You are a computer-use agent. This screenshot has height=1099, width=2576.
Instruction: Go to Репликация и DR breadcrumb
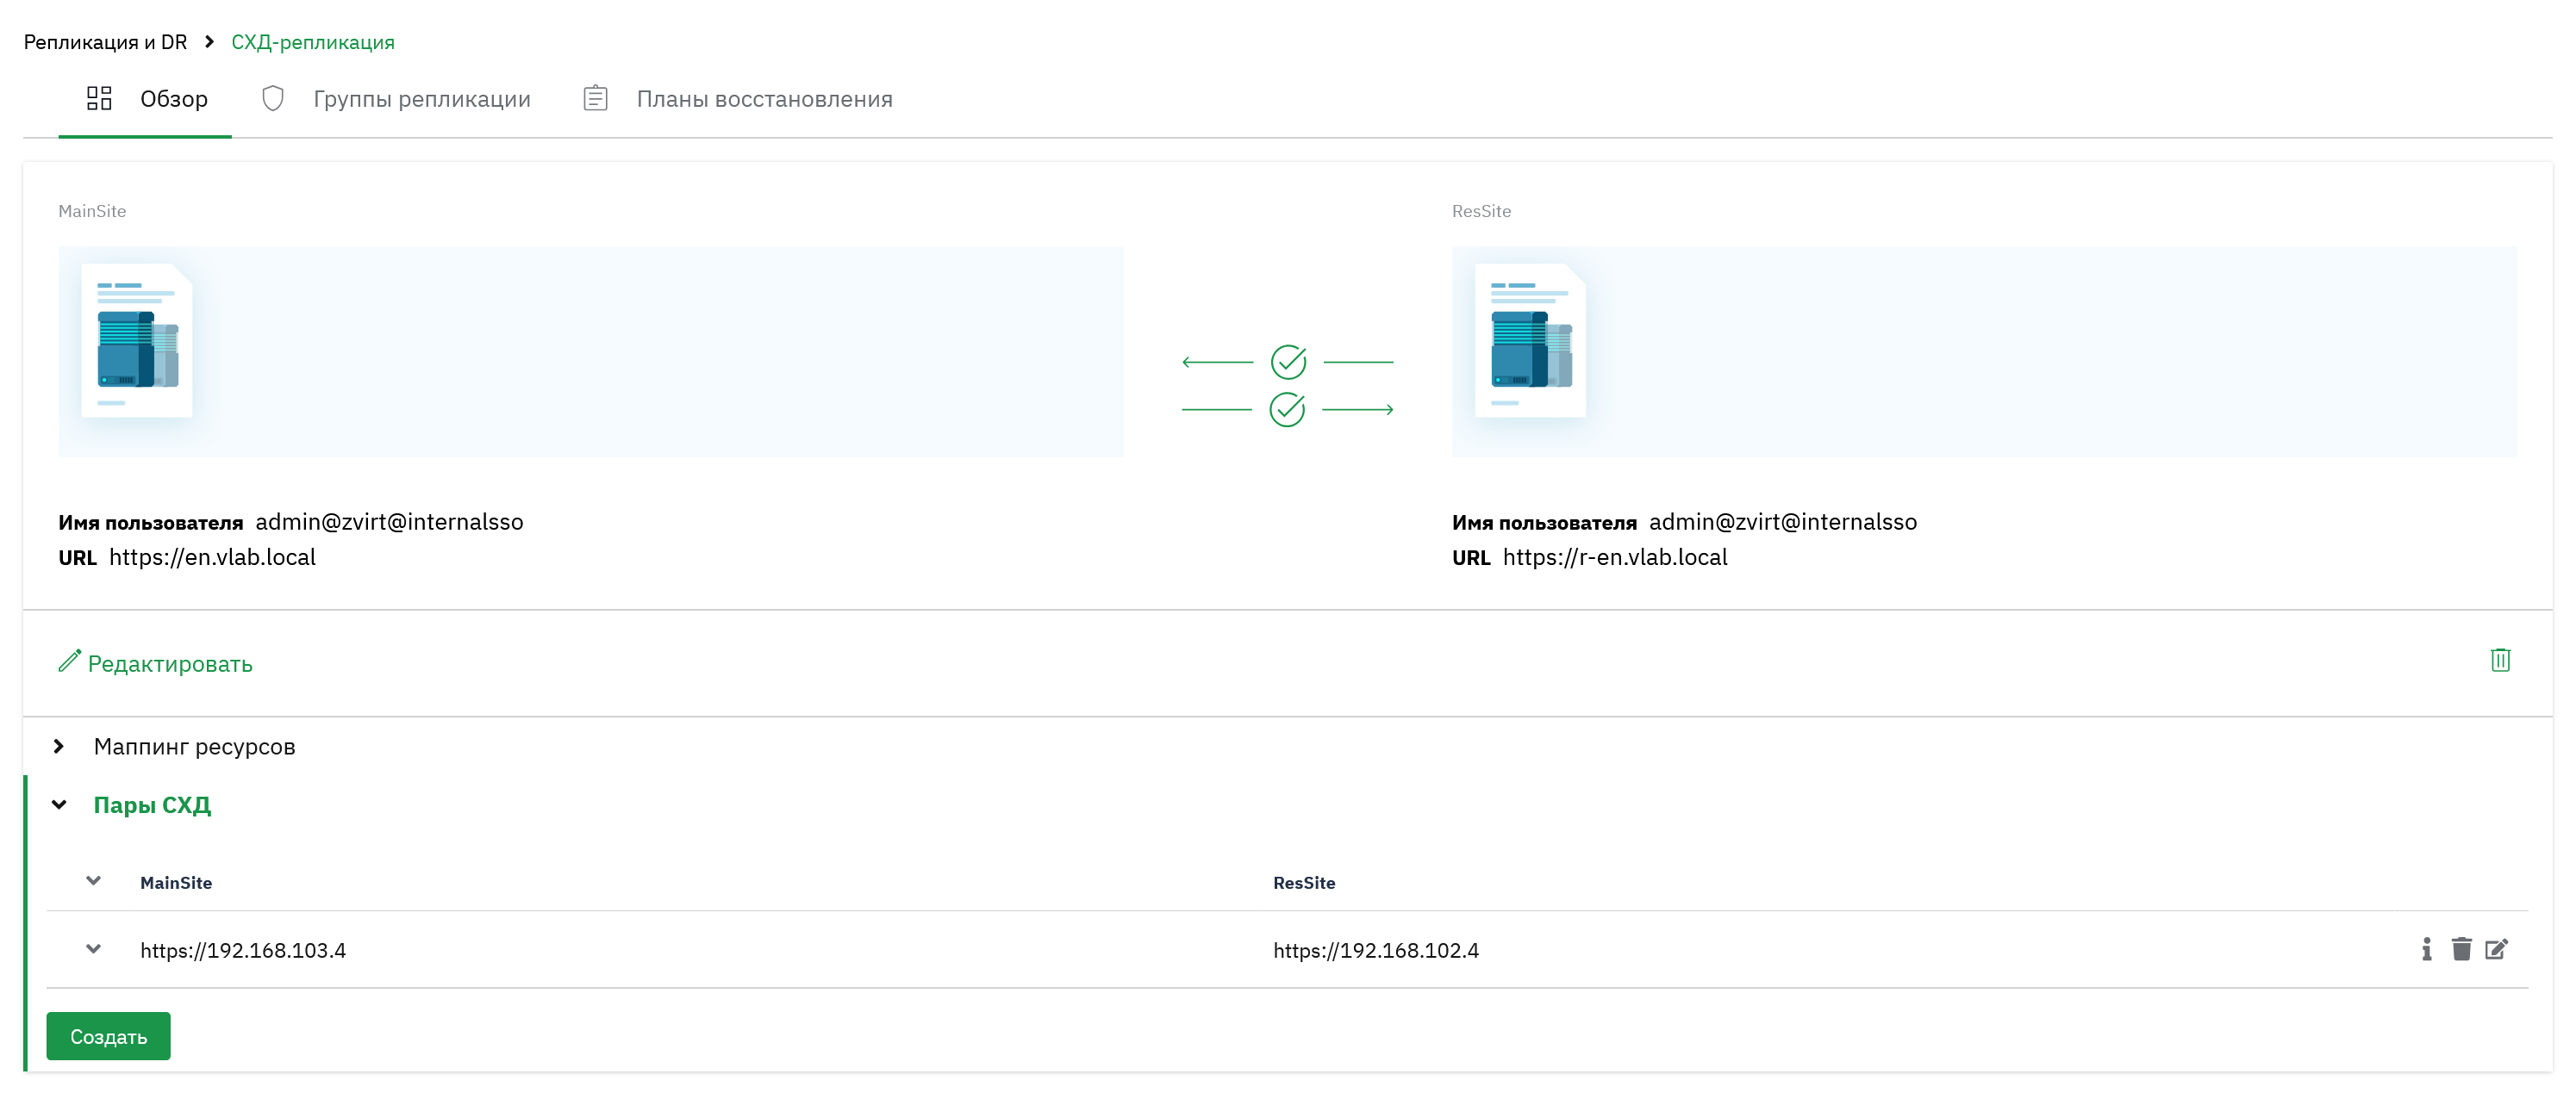(105, 42)
